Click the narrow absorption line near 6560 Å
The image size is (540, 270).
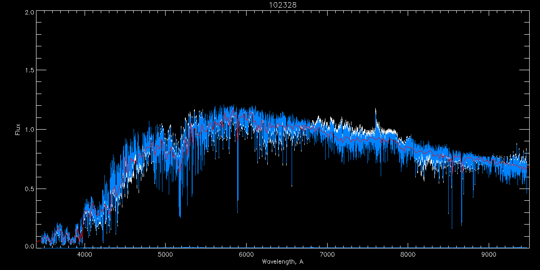coord(292,184)
